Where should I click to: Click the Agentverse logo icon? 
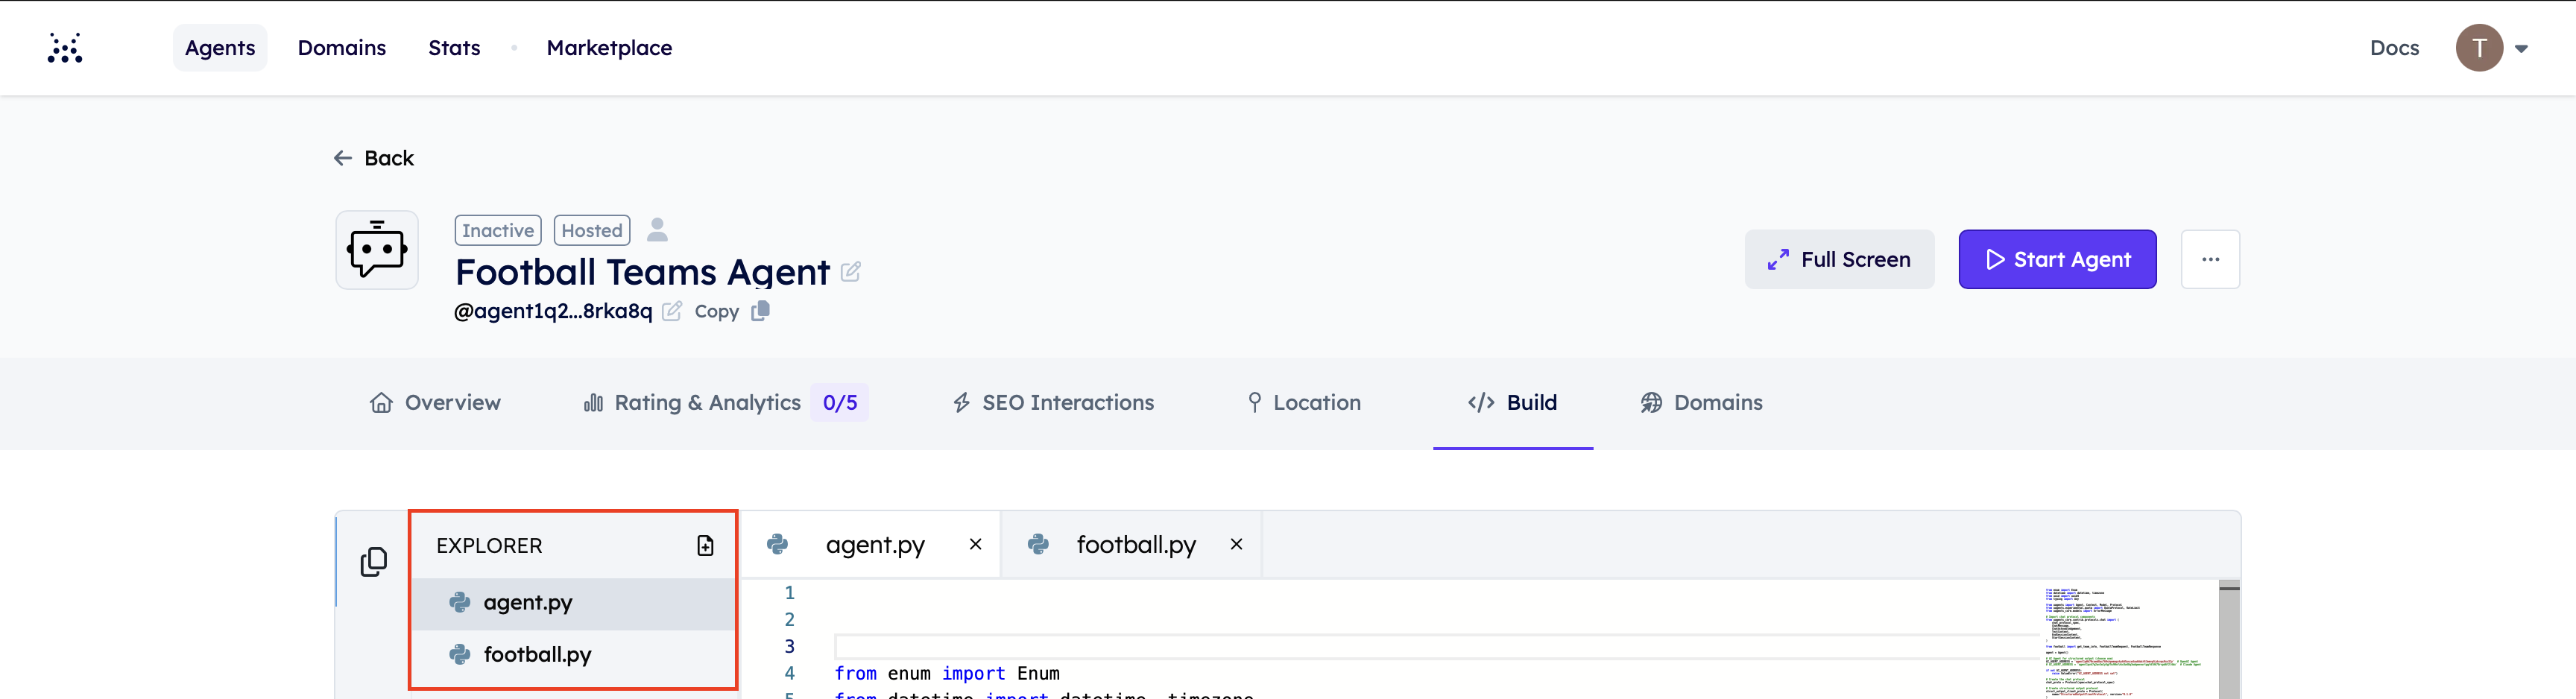point(65,48)
